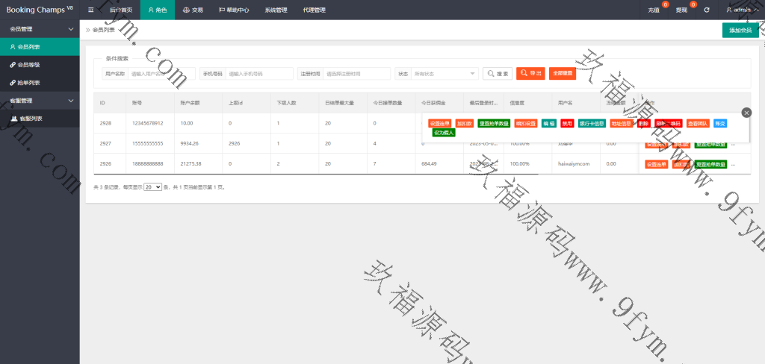Open the 帮助中心 top menu
The width and height of the screenshot is (765, 364).
(234, 10)
